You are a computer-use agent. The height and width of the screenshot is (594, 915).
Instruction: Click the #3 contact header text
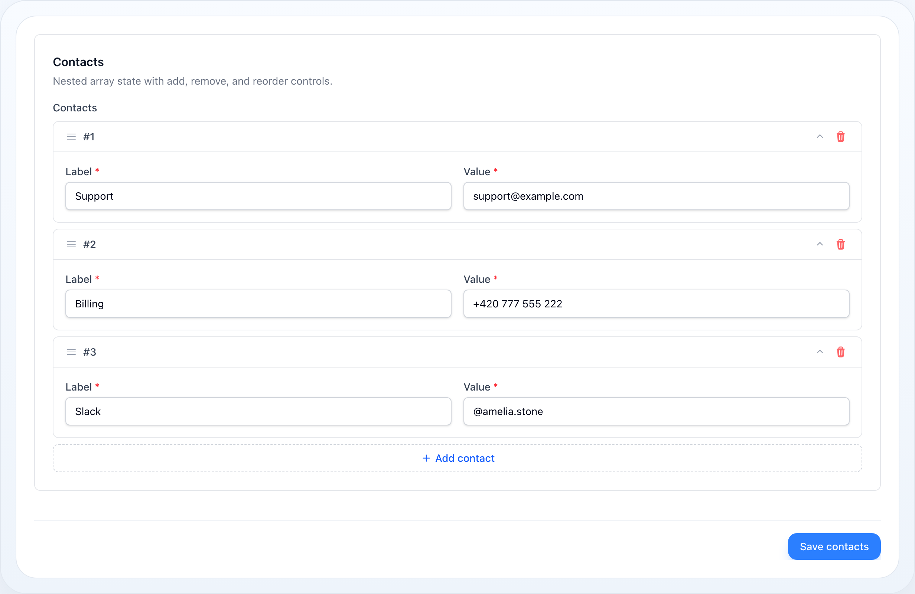(89, 352)
